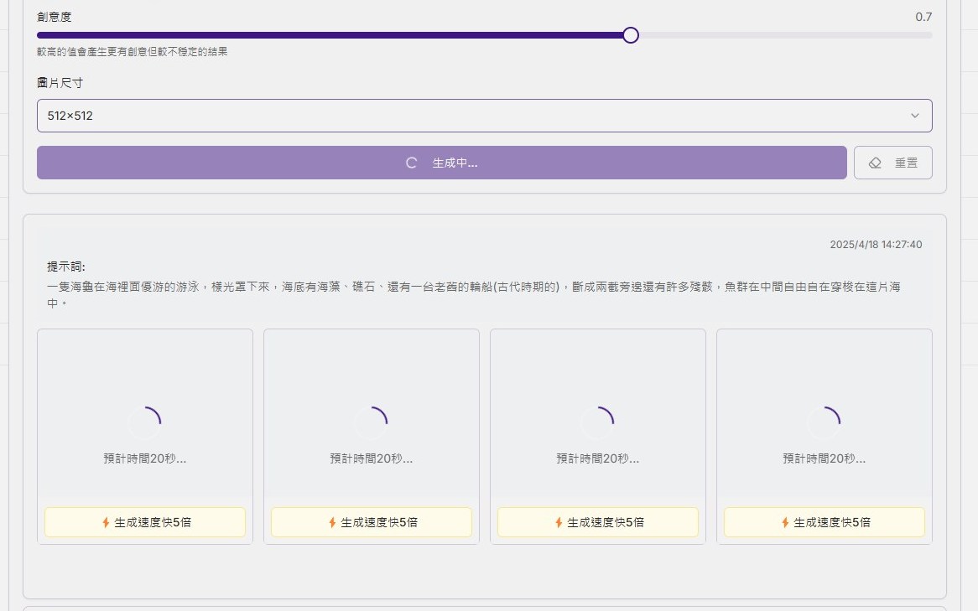This screenshot has width=978, height=611.
Task: Click the first 生成速度快5倍 button
Action: pos(145,522)
